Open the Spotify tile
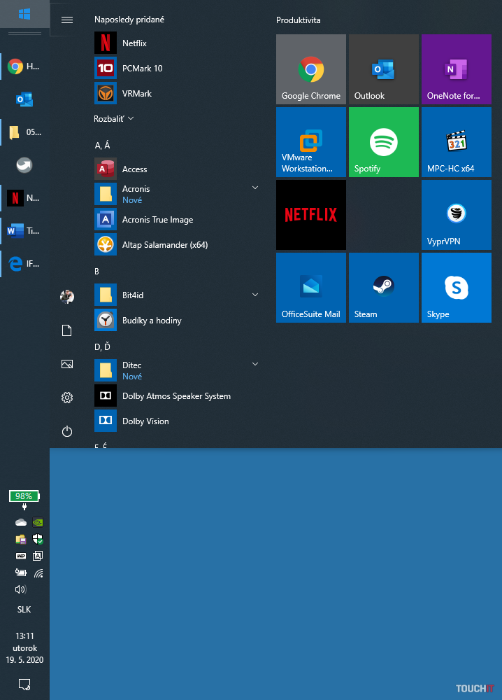Viewport: 502px width, 700px height. pyautogui.click(x=383, y=142)
